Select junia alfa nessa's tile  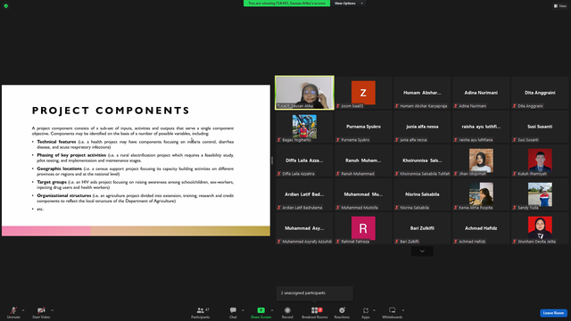pos(422,127)
